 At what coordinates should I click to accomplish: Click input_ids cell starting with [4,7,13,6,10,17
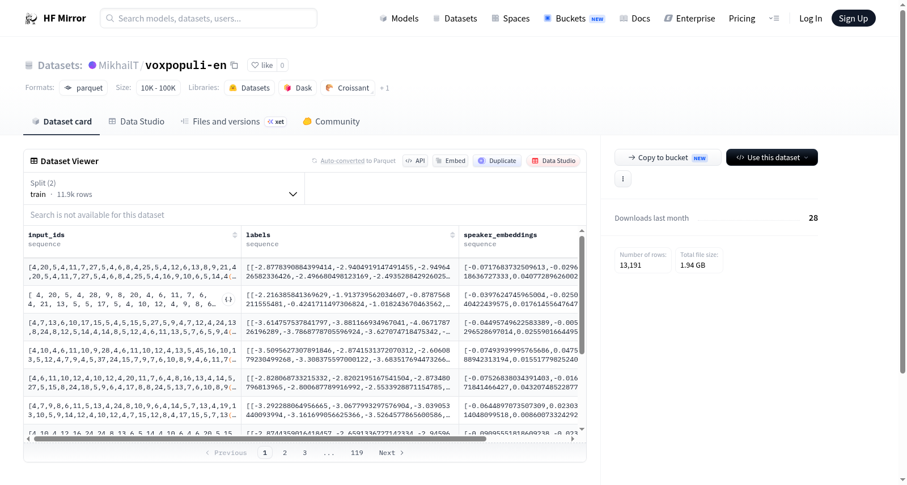click(x=132, y=327)
